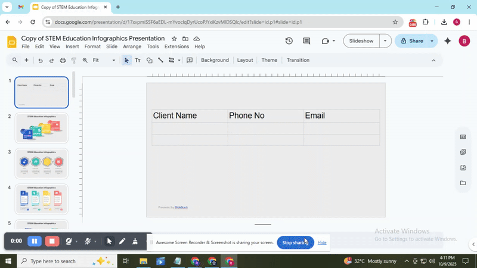Toggle microphone mute in recorder bar
Screen dimensions: 477x268
coord(88,241)
